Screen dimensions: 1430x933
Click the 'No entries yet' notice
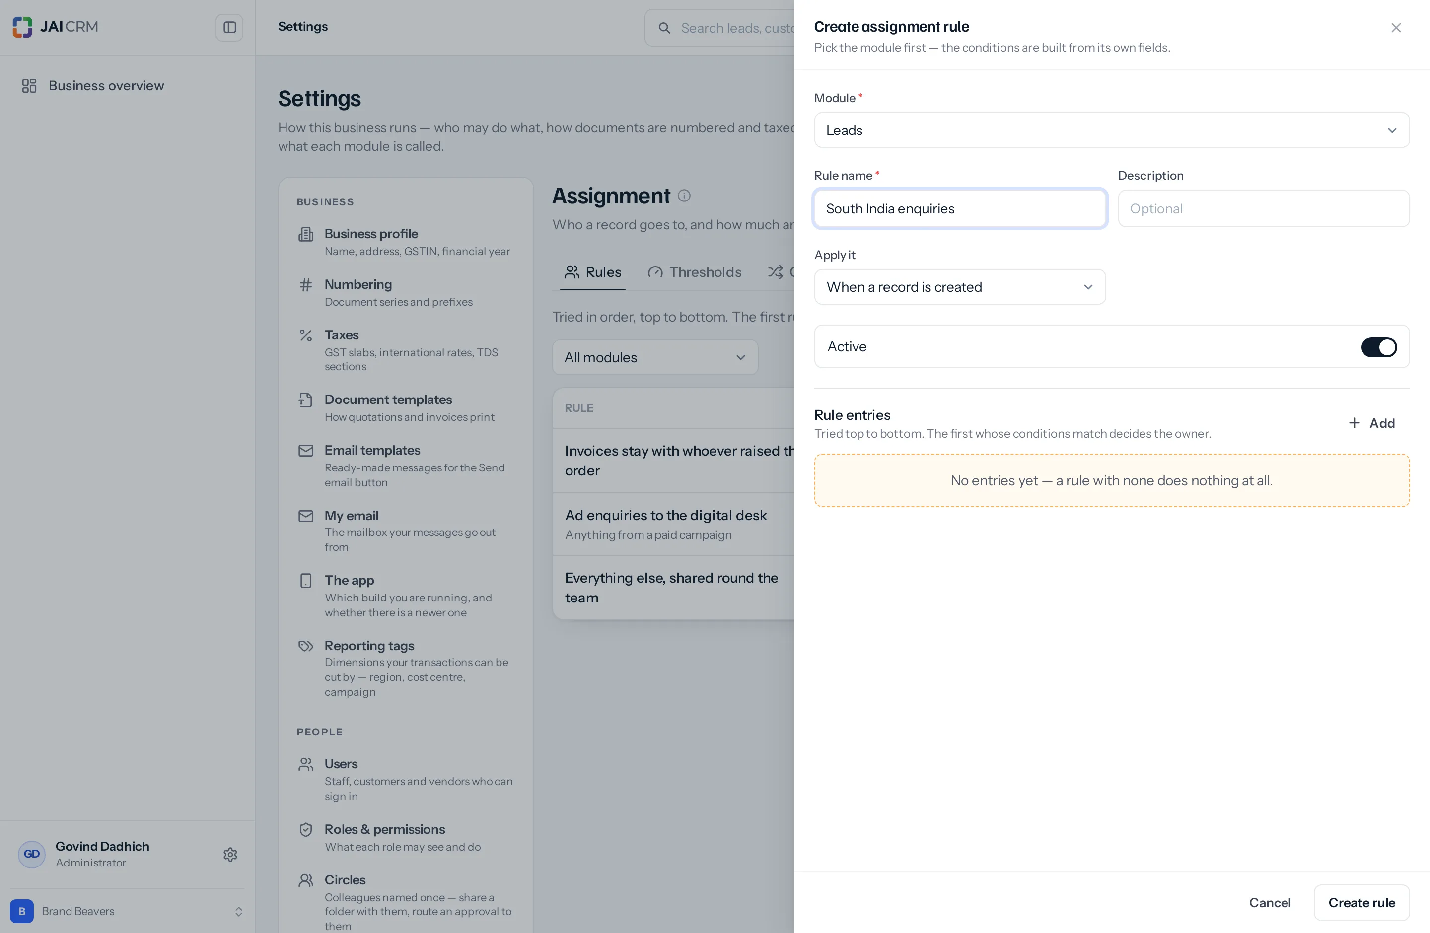click(1112, 480)
